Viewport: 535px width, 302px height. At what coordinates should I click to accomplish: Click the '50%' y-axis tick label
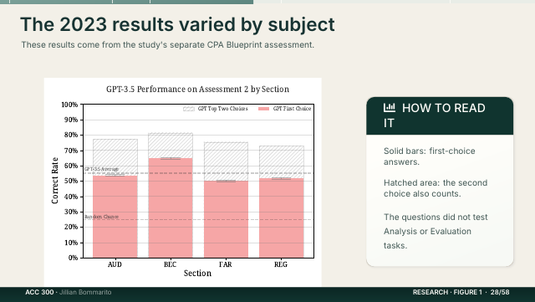click(x=71, y=181)
